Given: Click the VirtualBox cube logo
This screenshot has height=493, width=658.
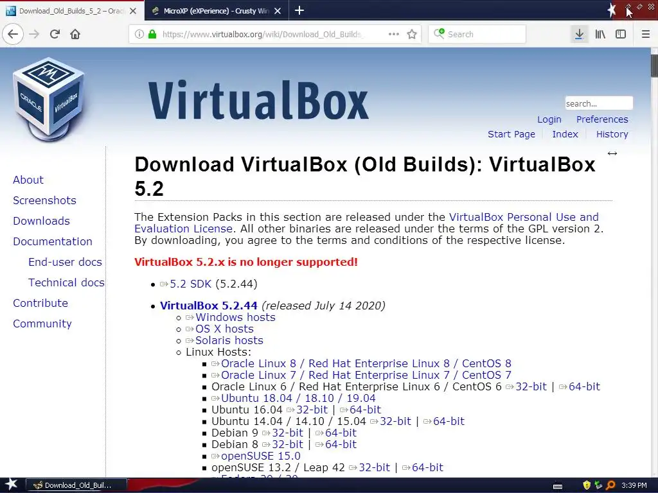Looking at the screenshot, I should point(49,99).
